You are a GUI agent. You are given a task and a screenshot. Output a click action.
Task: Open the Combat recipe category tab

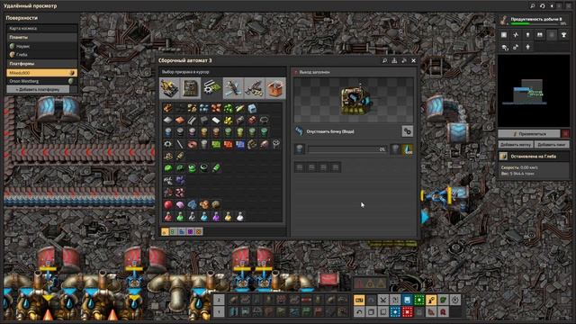point(254,88)
